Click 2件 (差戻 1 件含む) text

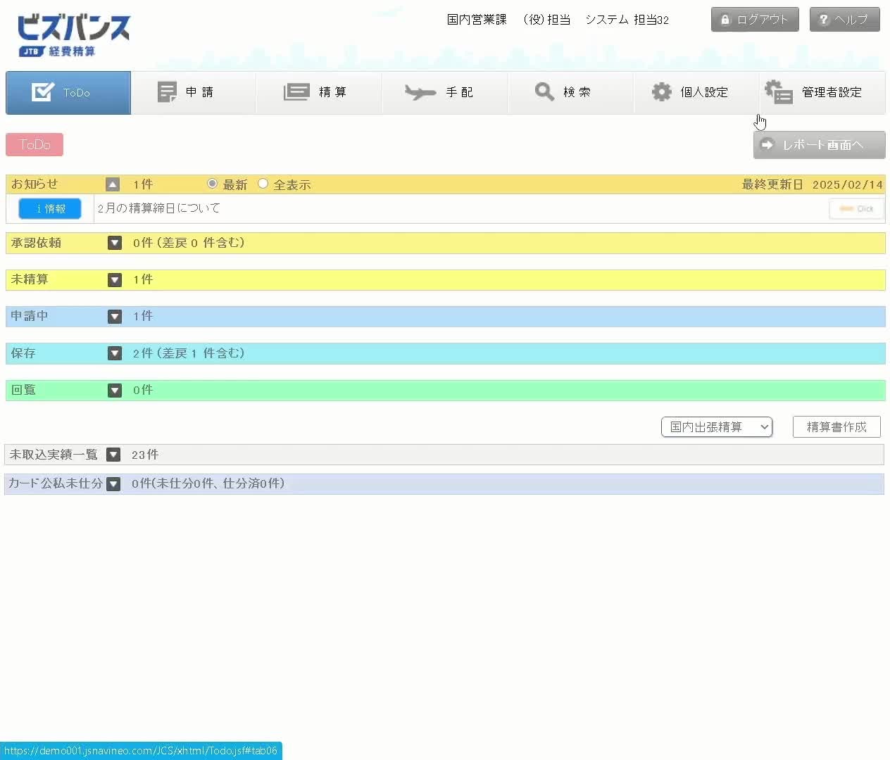(x=189, y=353)
